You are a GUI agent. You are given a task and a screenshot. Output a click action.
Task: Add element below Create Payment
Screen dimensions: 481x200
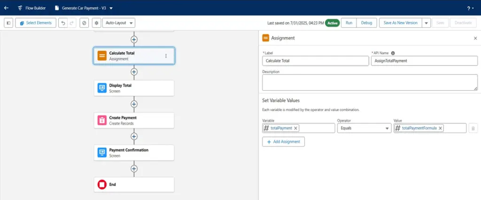pyautogui.click(x=134, y=136)
